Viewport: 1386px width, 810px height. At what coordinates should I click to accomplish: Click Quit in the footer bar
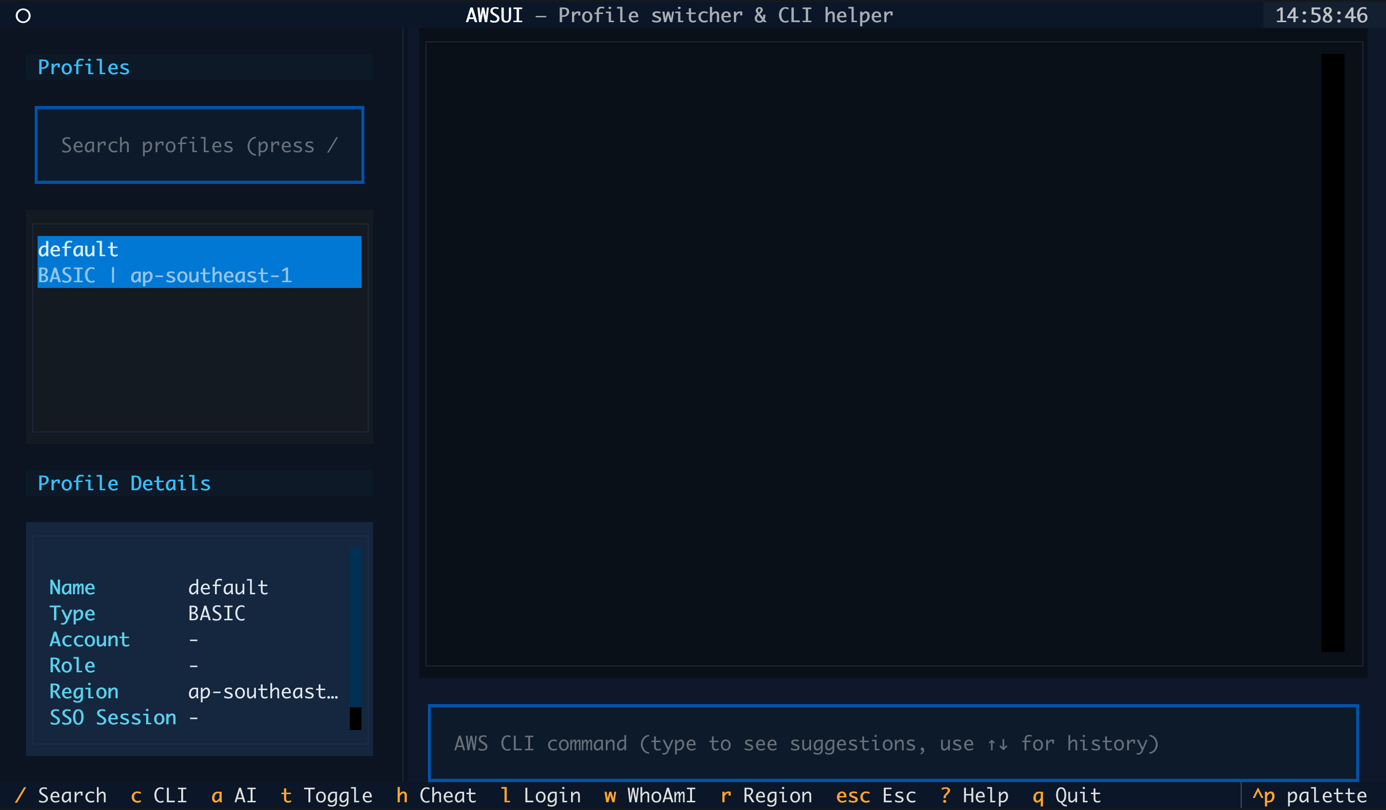[1066, 796]
